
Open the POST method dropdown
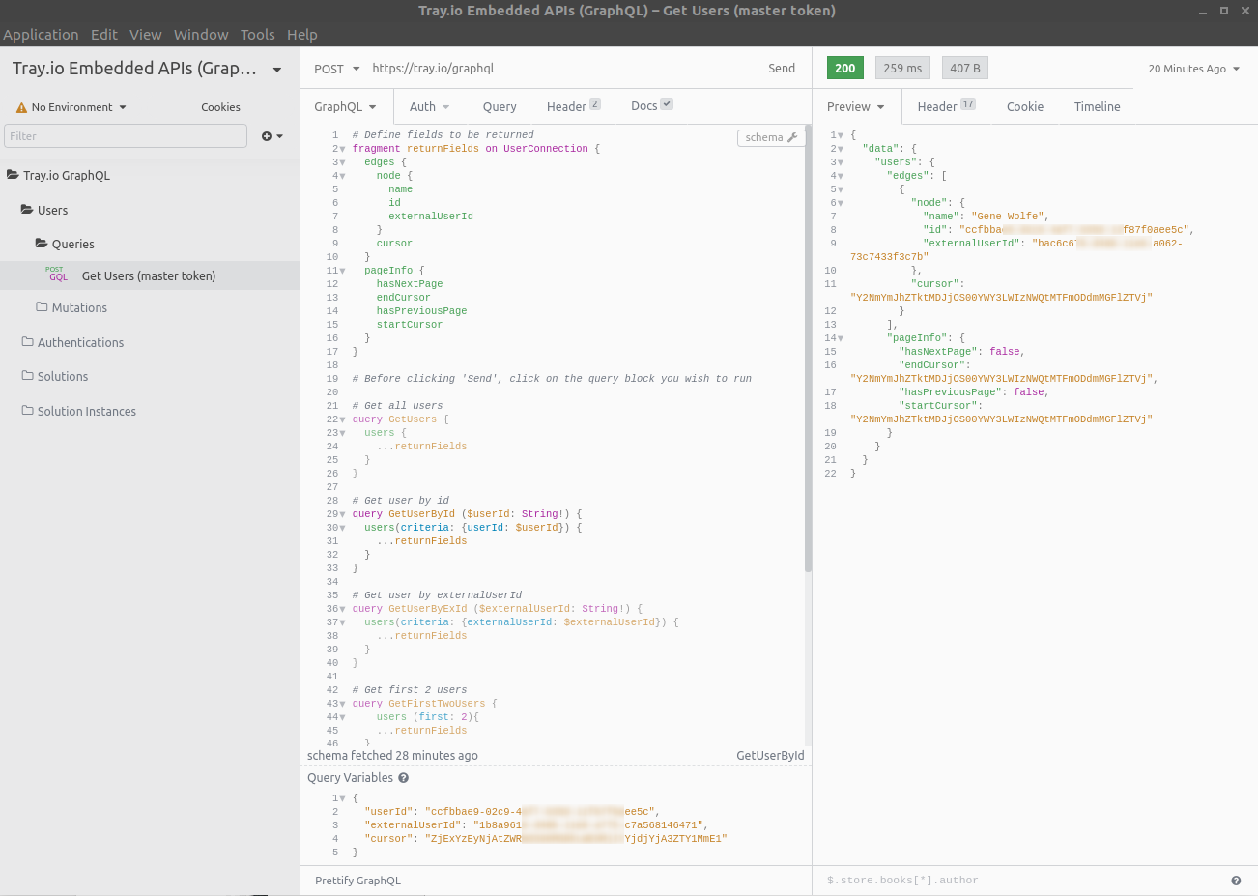pyautogui.click(x=336, y=69)
